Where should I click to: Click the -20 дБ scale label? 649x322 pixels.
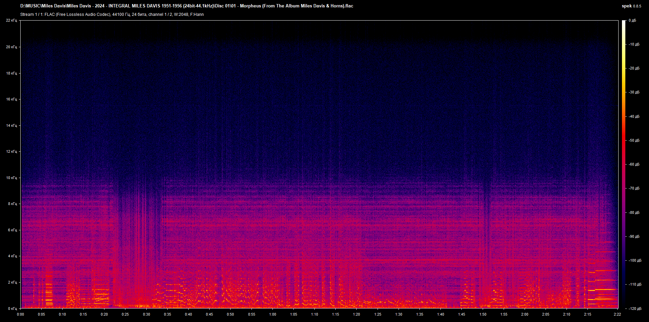634,68
